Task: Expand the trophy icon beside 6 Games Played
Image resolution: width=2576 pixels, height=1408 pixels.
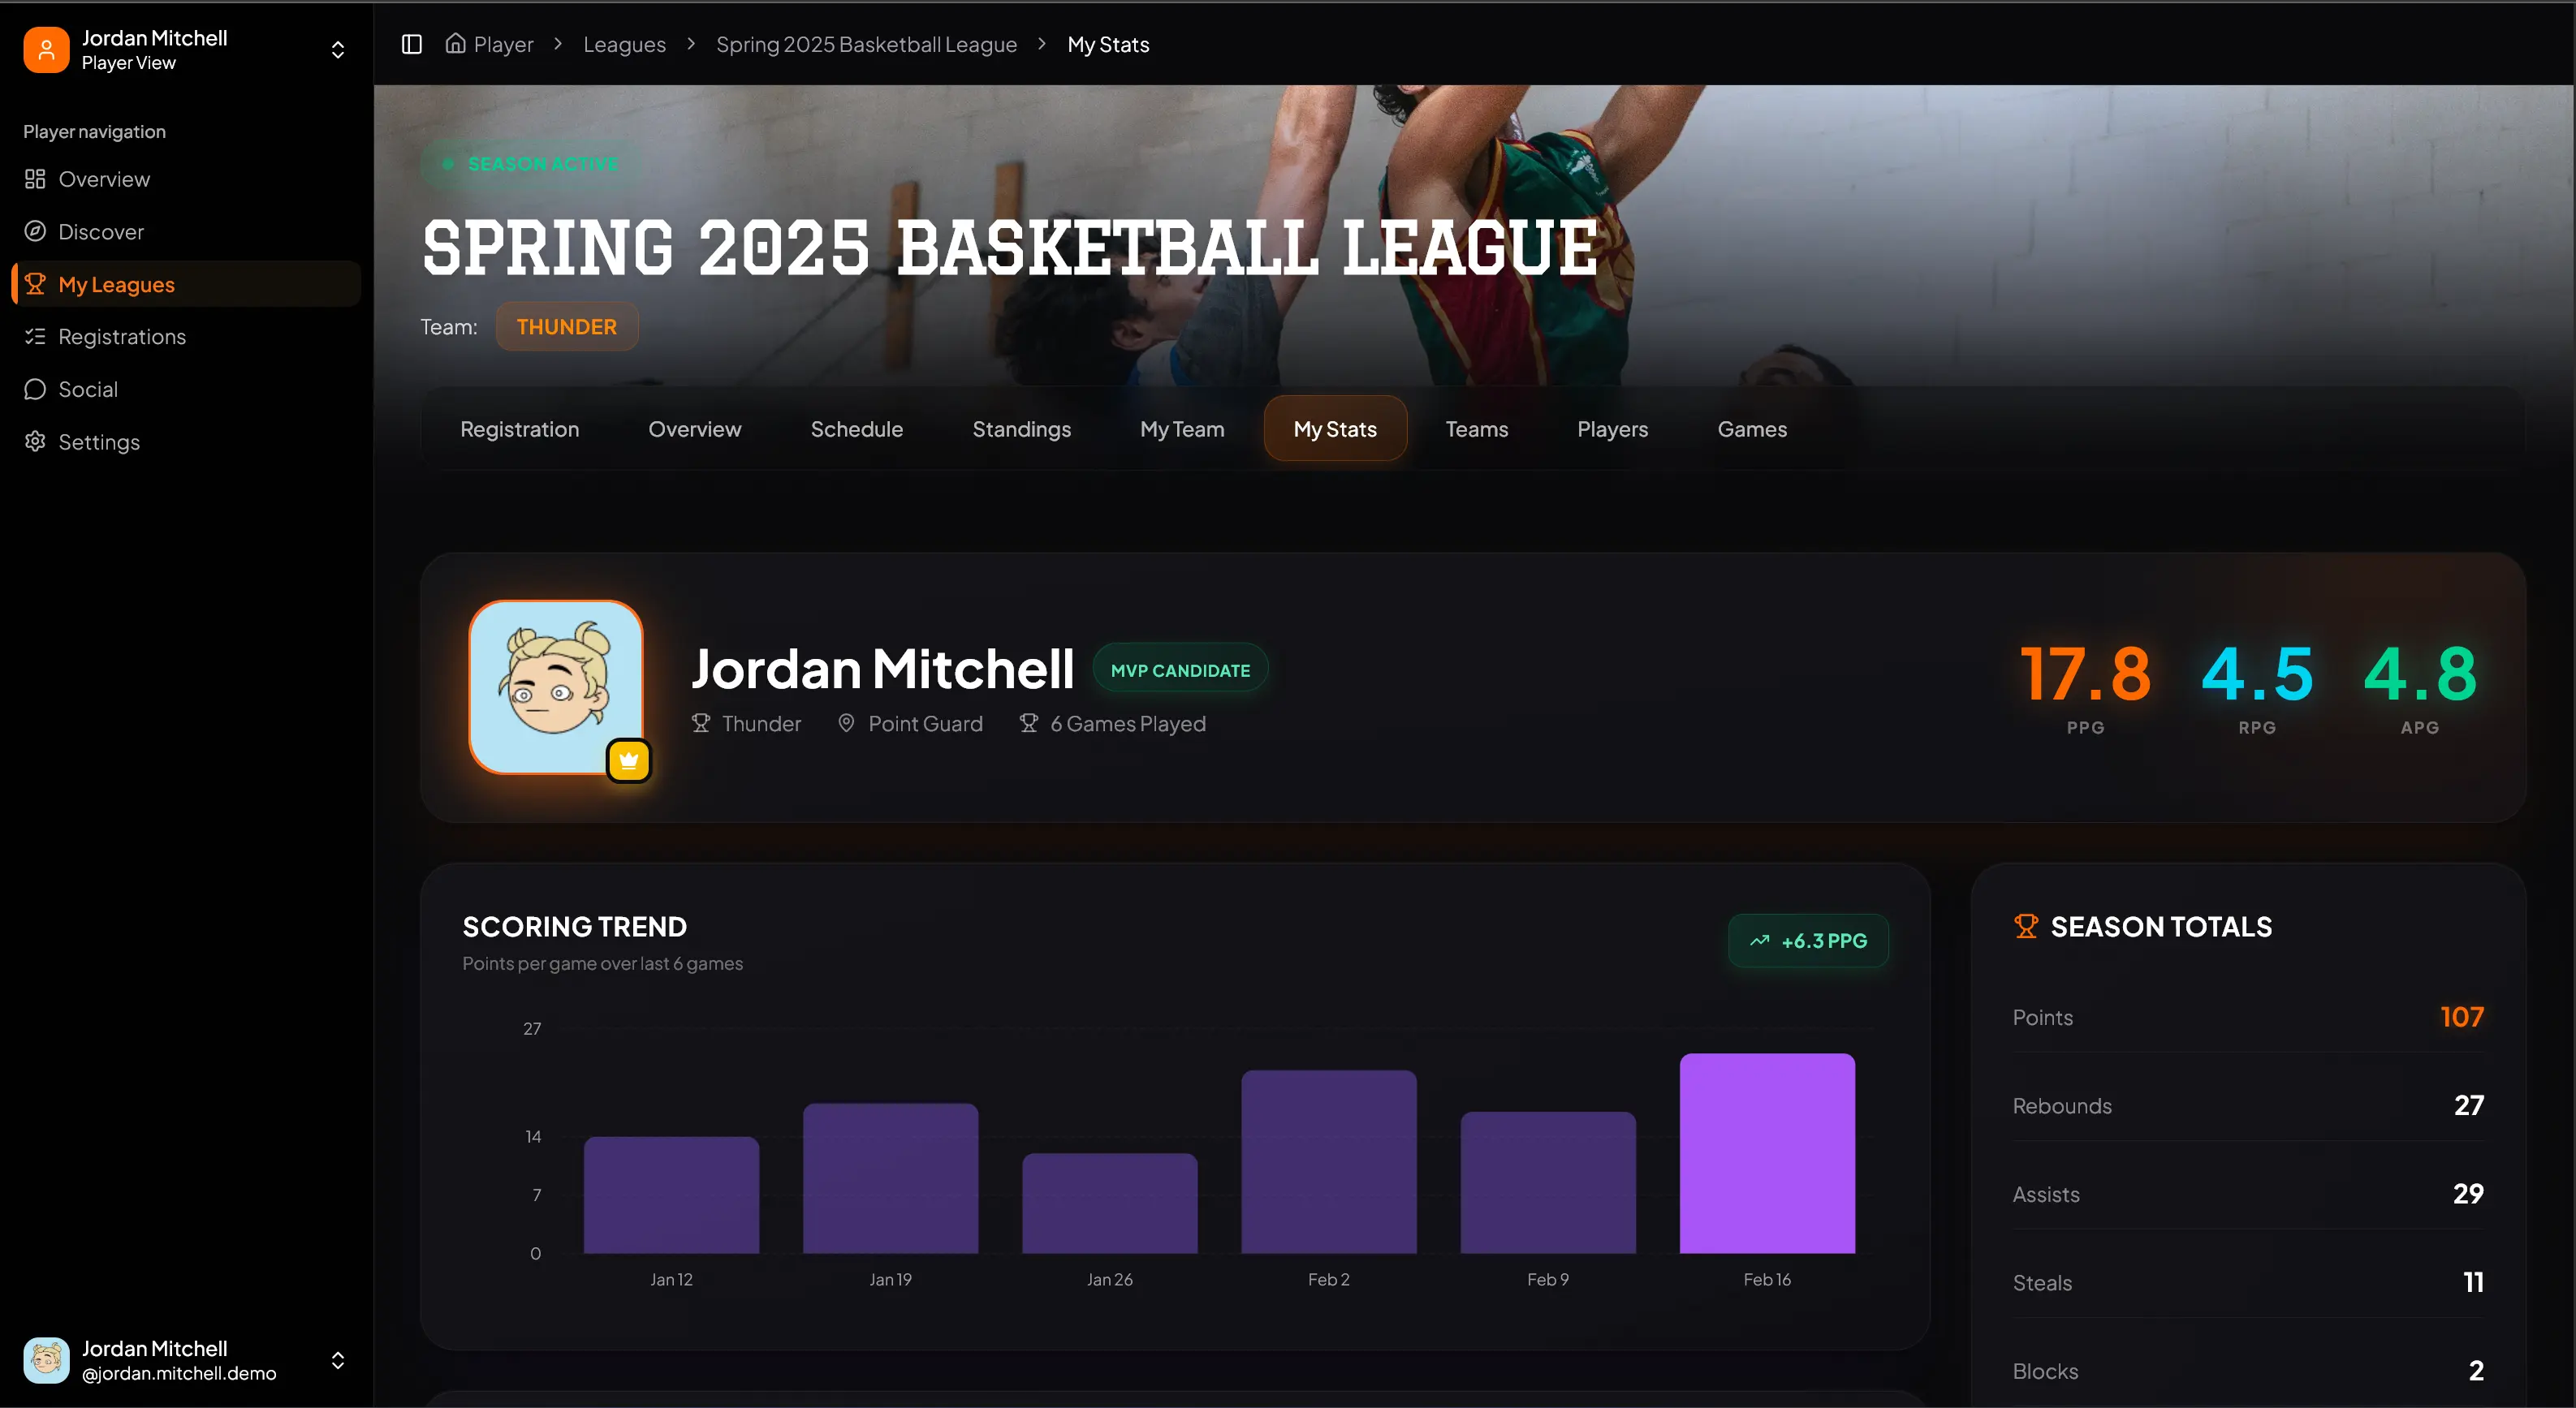Action: click(1028, 724)
